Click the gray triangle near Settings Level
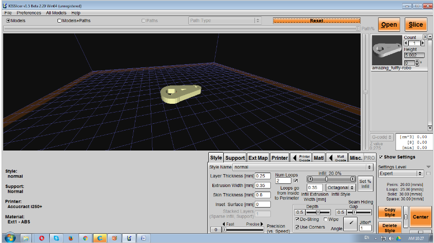Image resolution: width=434 pixels, height=243 pixels. point(428,167)
